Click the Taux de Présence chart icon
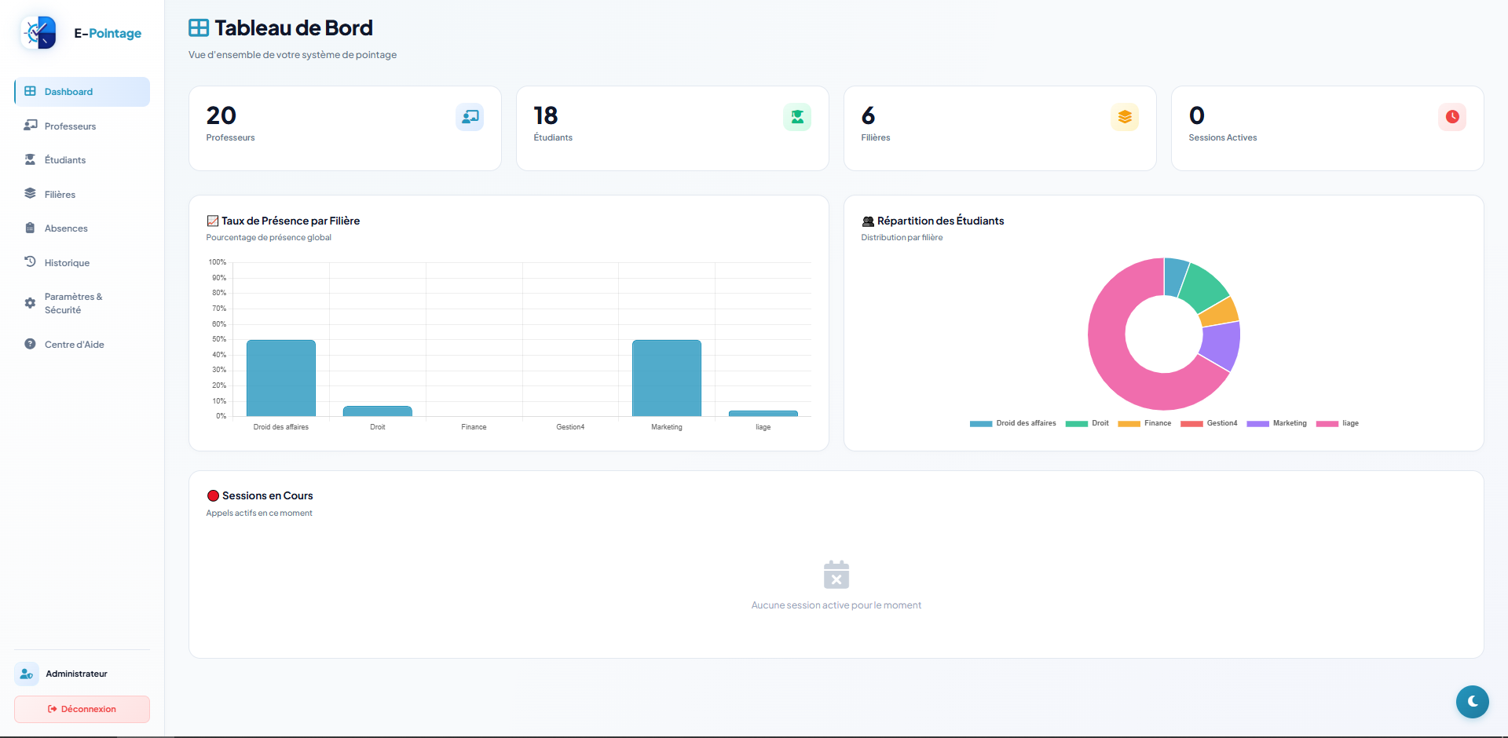1508x738 pixels. [212, 221]
